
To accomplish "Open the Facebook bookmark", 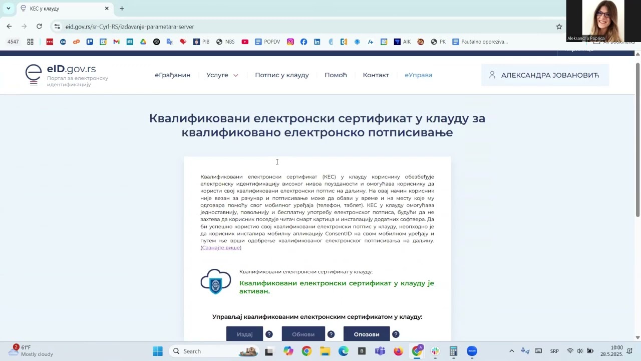I will (304, 42).
